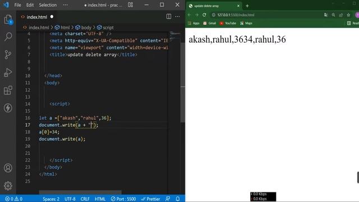
Task: Click the code line a[0]=34;
Action: click(x=49, y=132)
